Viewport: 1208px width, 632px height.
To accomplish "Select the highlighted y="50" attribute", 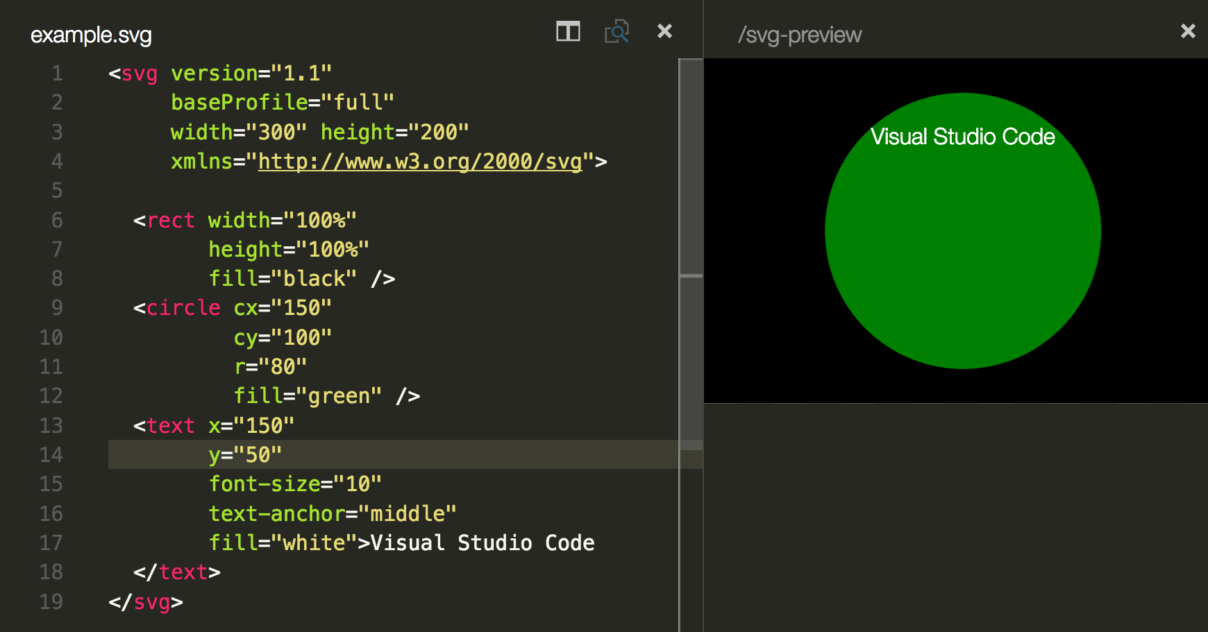I will 244,454.
